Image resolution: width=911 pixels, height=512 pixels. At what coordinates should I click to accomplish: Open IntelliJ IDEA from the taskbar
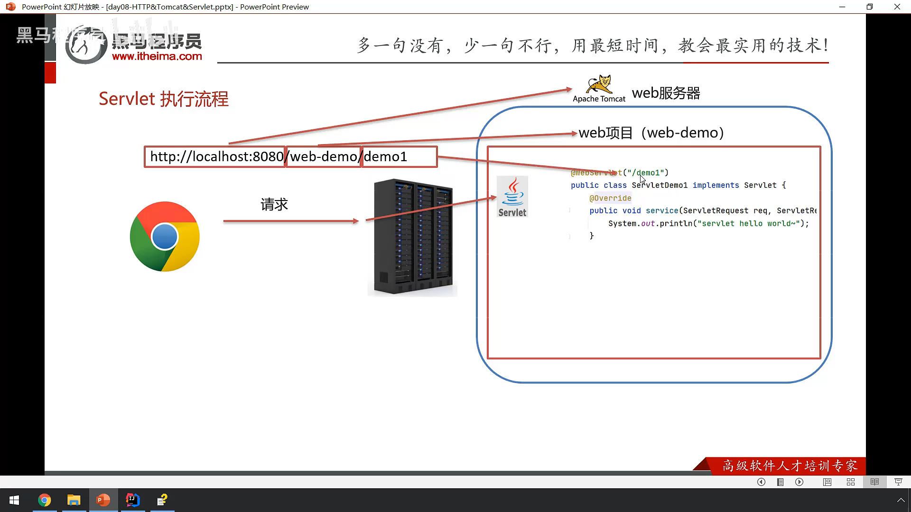coord(133,500)
